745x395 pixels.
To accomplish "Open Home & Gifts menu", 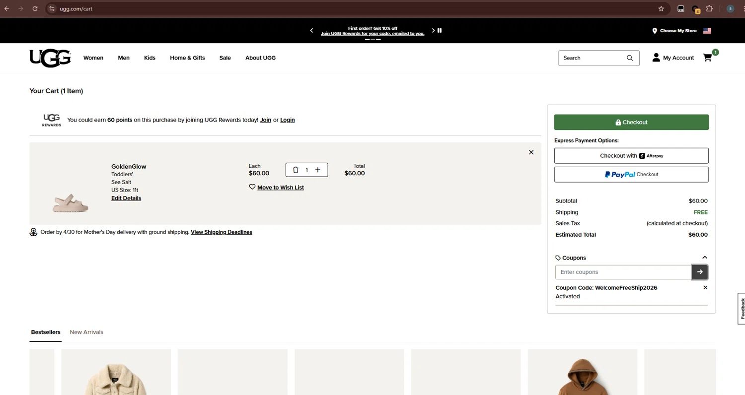I will click(x=187, y=58).
